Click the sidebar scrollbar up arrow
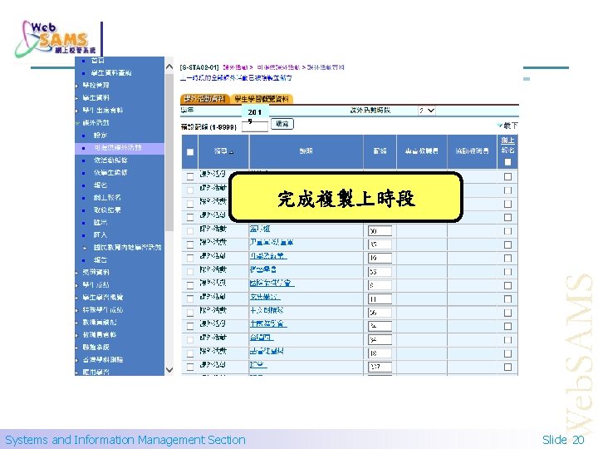598x449 pixels. [169, 67]
